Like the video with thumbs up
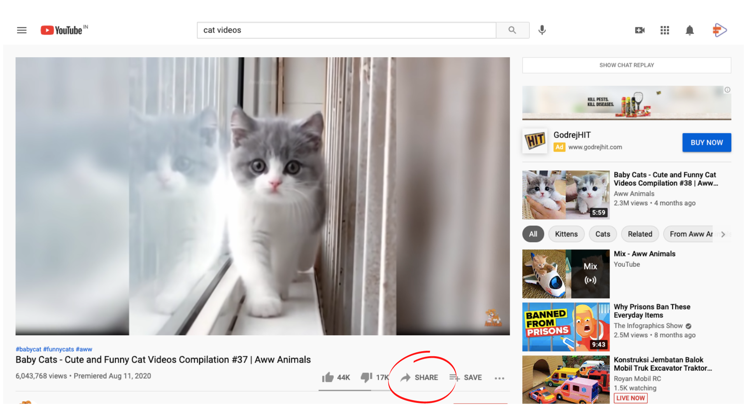The image size is (747, 420). (328, 377)
